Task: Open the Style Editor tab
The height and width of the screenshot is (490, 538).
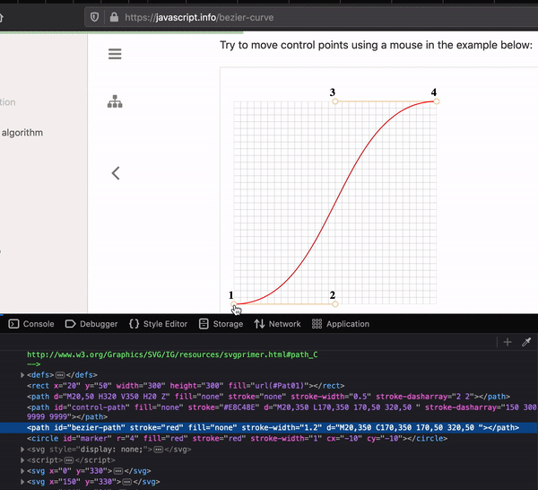Action: pyautogui.click(x=158, y=324)
